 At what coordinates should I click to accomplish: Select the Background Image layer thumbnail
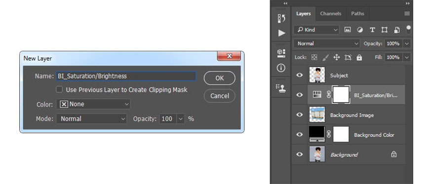317,114
